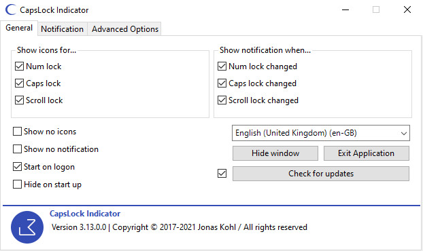Close the CapsLock Indicator window
The image size is (423, 251).
coord(407,9)
